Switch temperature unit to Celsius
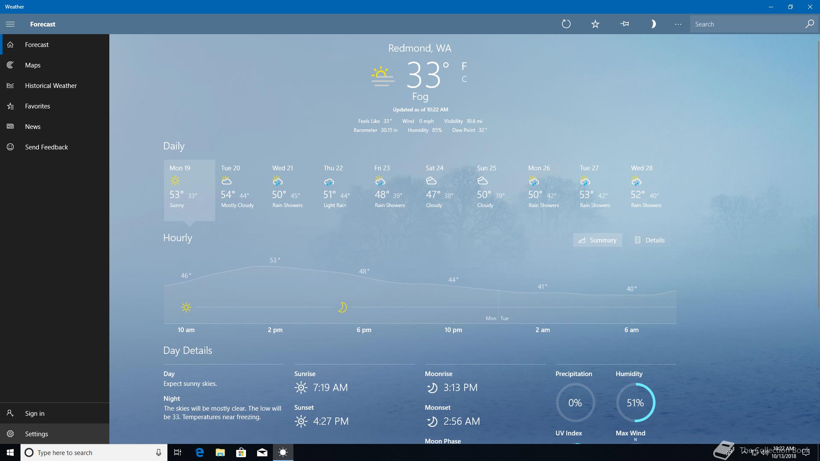The width and height of the screenshot is (820, 461). (464, 79)
